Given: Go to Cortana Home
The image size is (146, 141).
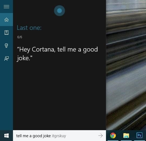Looking at the screenshot, I should coord(6,20).
